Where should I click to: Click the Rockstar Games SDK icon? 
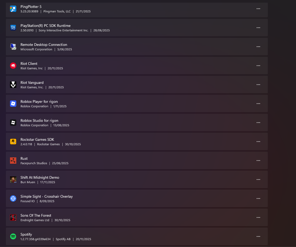[13, 142]
